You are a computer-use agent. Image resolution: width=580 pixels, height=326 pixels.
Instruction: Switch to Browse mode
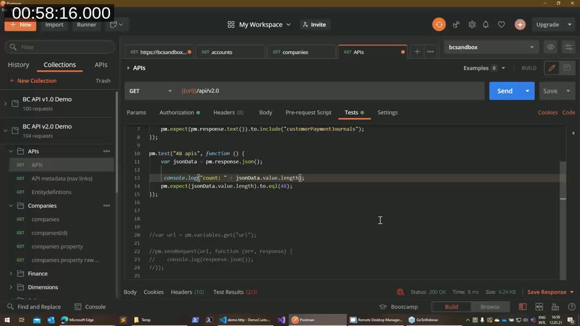(x=490, y=307)
